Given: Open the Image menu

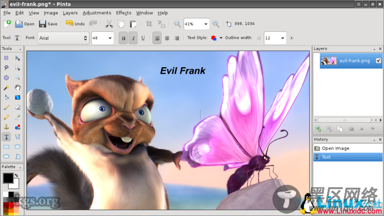Looking at the screenshot, I should [51, 13].
